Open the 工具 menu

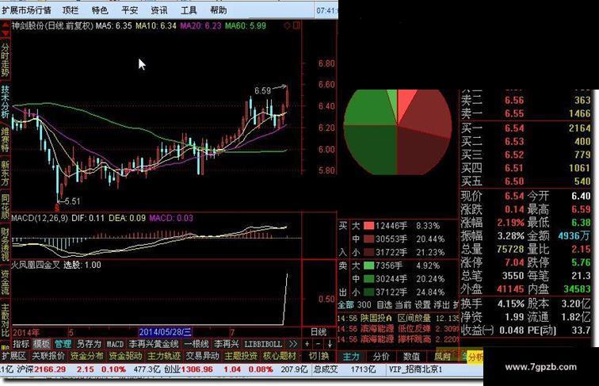click(189, 10)
